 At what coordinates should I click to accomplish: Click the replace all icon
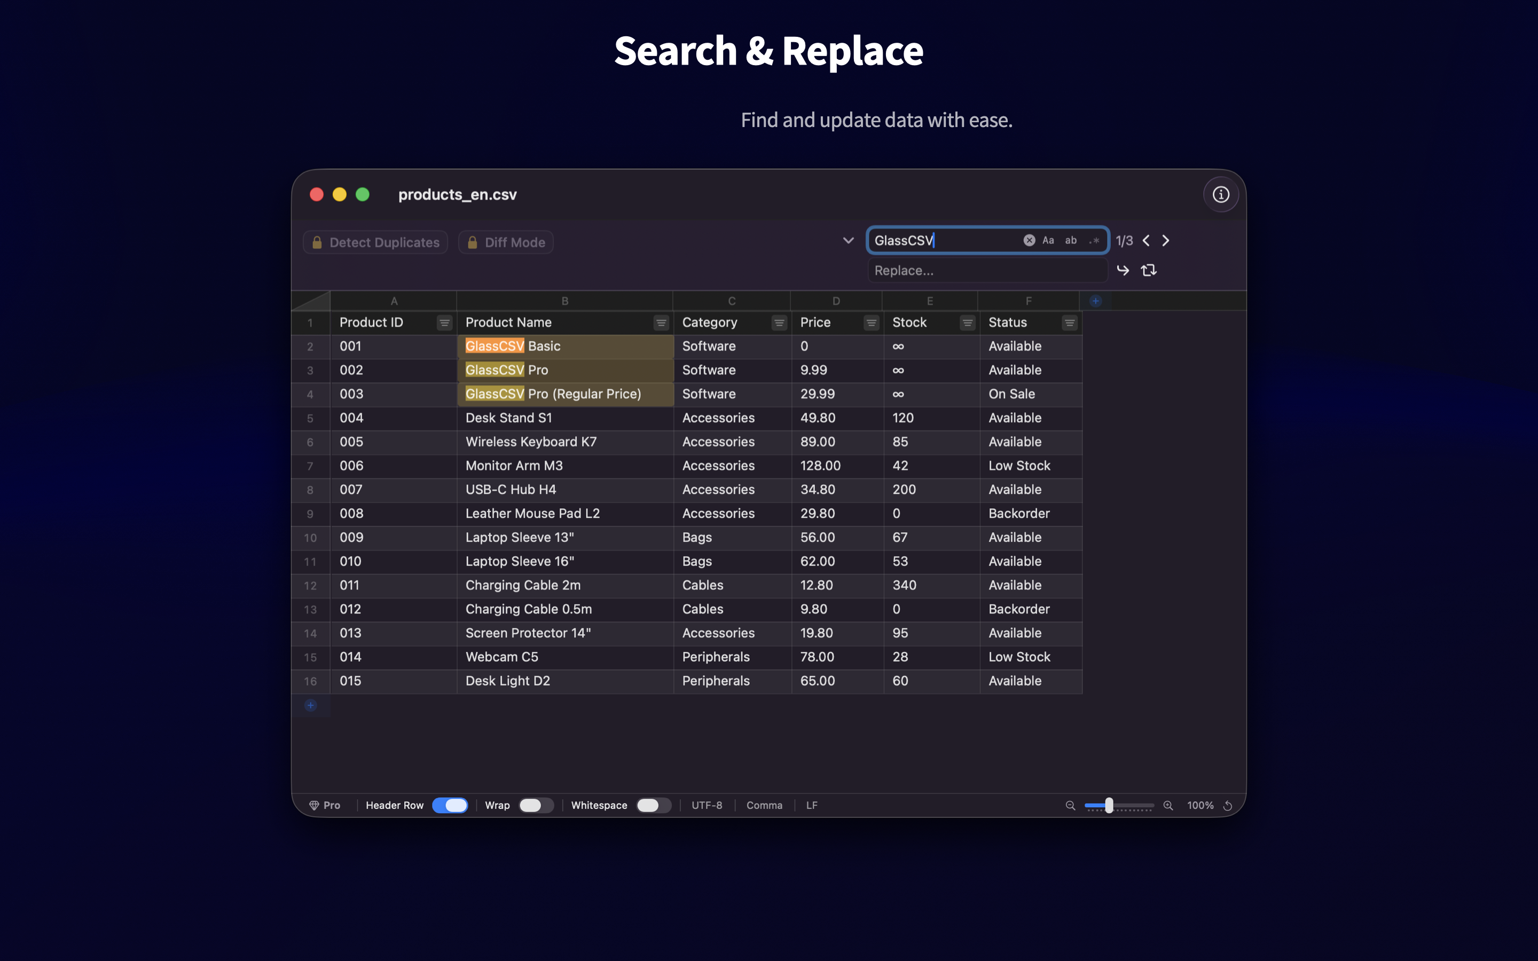coord(1148,270)
